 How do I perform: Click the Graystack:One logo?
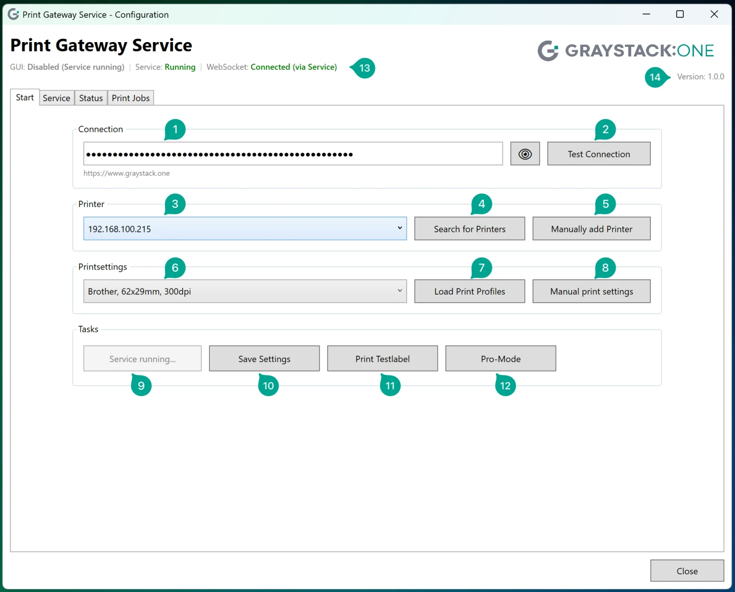click(625, 51)
